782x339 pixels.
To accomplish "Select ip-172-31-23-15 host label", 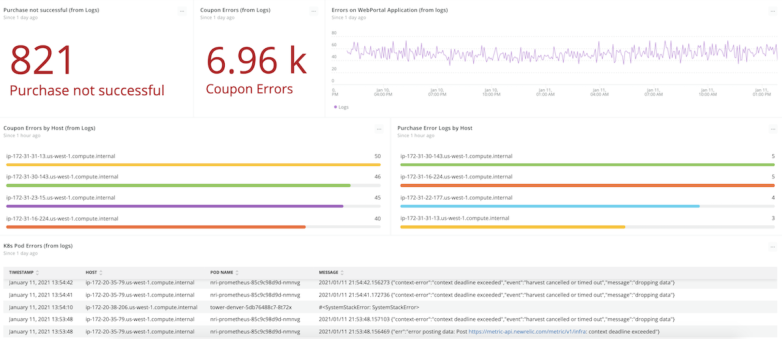I will pyautogui.click(x=60, y=198).
